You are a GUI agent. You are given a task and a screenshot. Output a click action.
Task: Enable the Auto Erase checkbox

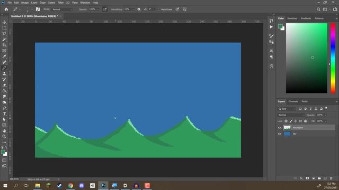[x=159, y=9]
